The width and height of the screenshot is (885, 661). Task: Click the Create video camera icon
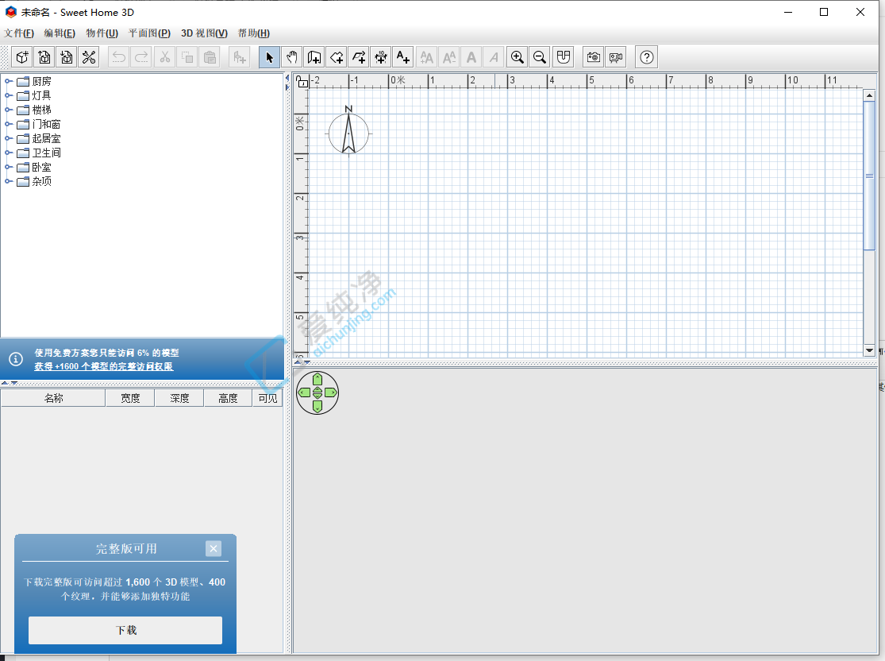pos(616,57)
